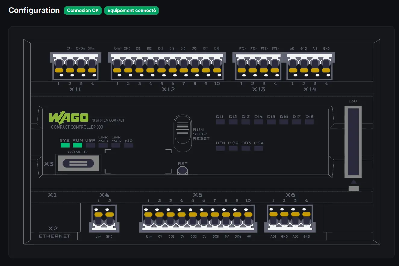The image size is (399, 266).
Task: Select the X12 terminal block
Action: coord(167,66)
